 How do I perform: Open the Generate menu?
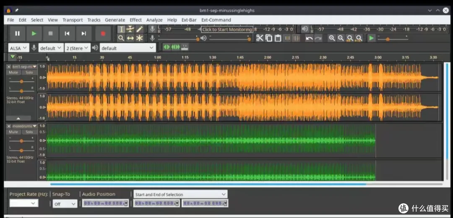pos(115,20)
